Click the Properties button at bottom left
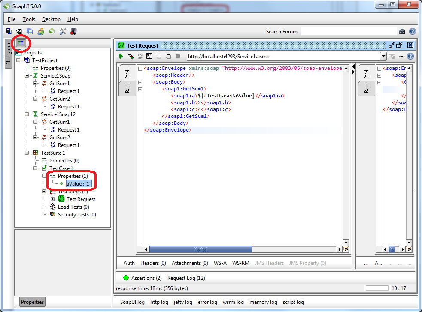 pos(32,302)
